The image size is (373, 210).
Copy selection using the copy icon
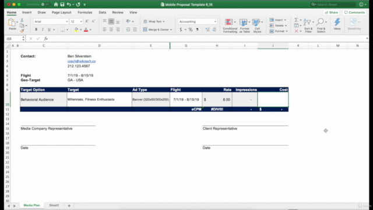(22, 26)
